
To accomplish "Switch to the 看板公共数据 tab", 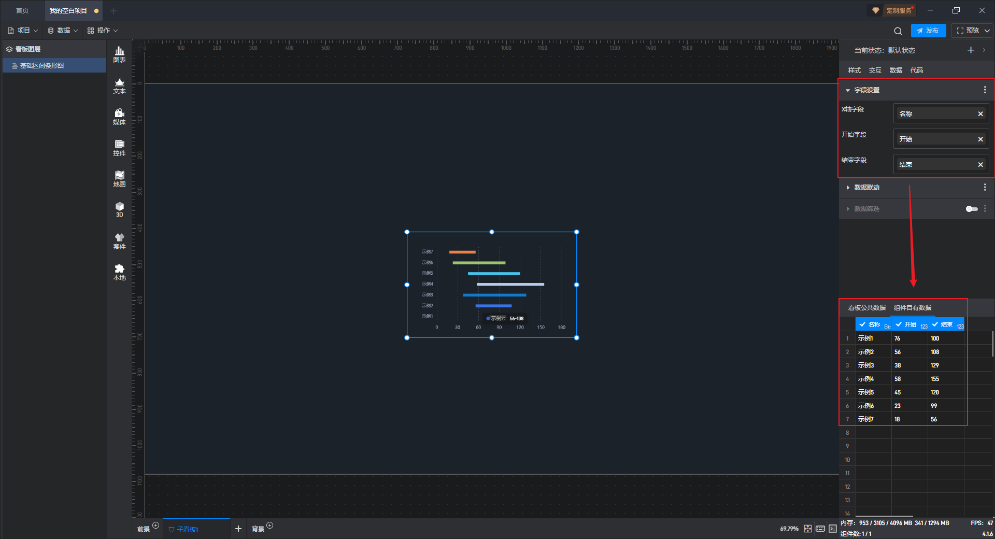I will tap(866, 308).
